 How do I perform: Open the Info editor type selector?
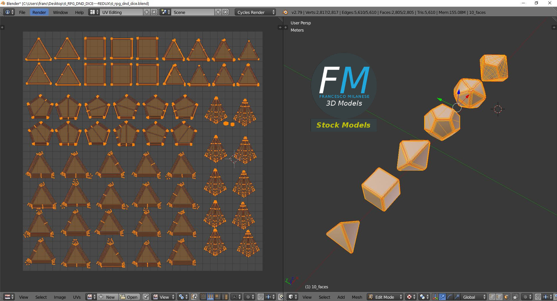point(9,12)
